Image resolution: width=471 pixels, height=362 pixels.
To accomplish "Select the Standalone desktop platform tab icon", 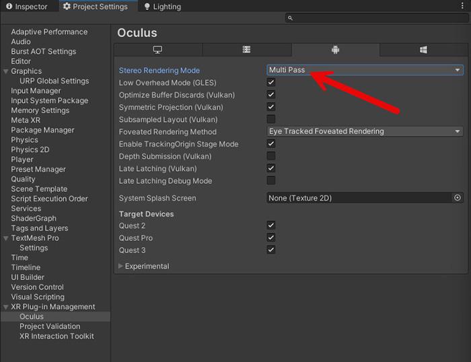I will point(158,50).
